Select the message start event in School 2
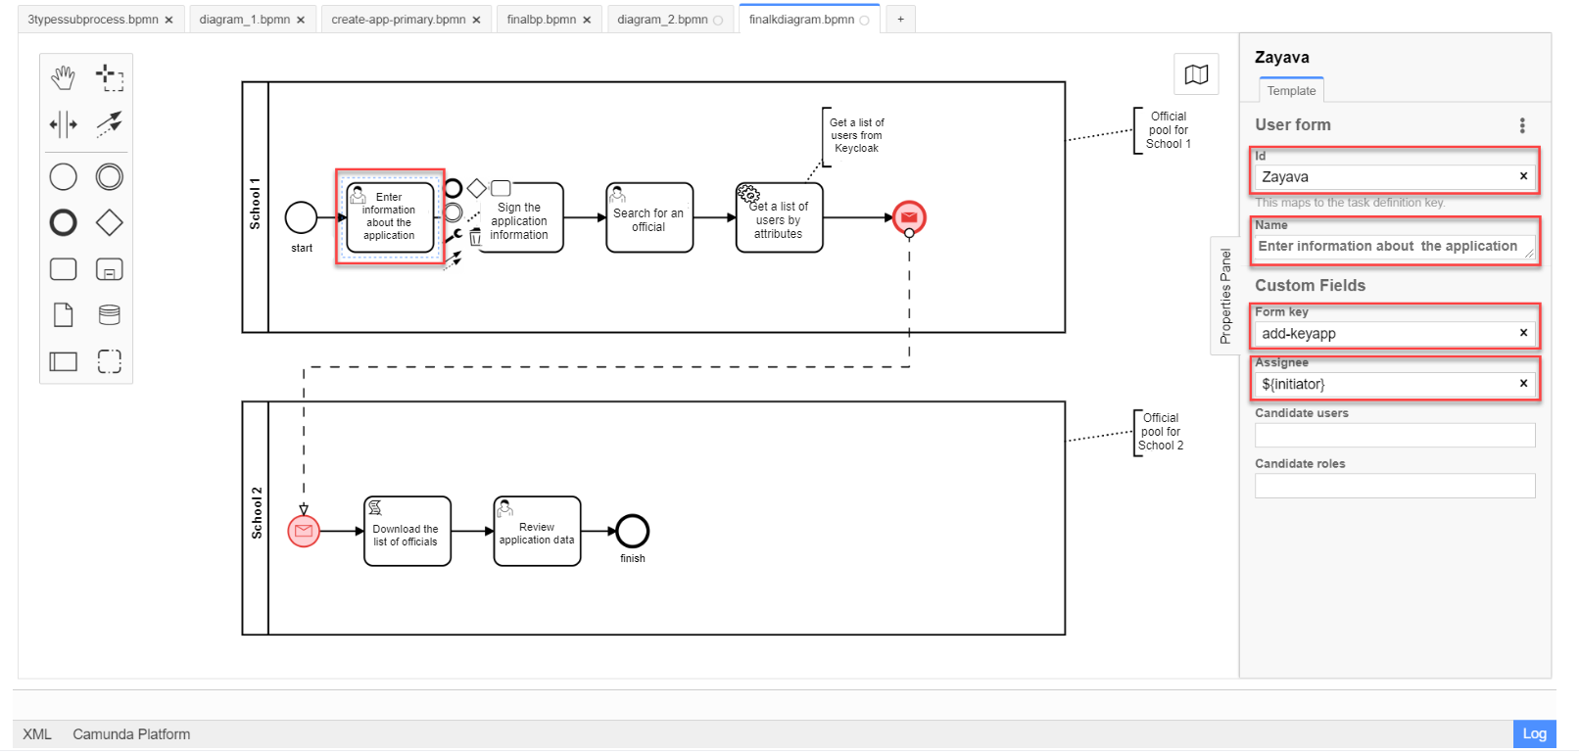Viewport: 1580px width, 753px height. (304, 531)
